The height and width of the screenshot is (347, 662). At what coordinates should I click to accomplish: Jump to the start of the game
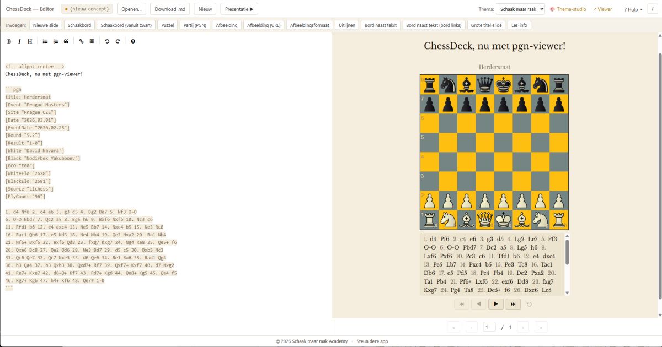(x=461, y=303)
